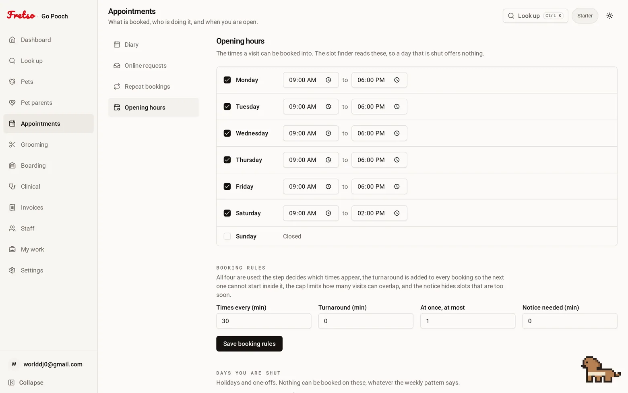Open clock picker for Friday closing time

(x=397, y=186)
